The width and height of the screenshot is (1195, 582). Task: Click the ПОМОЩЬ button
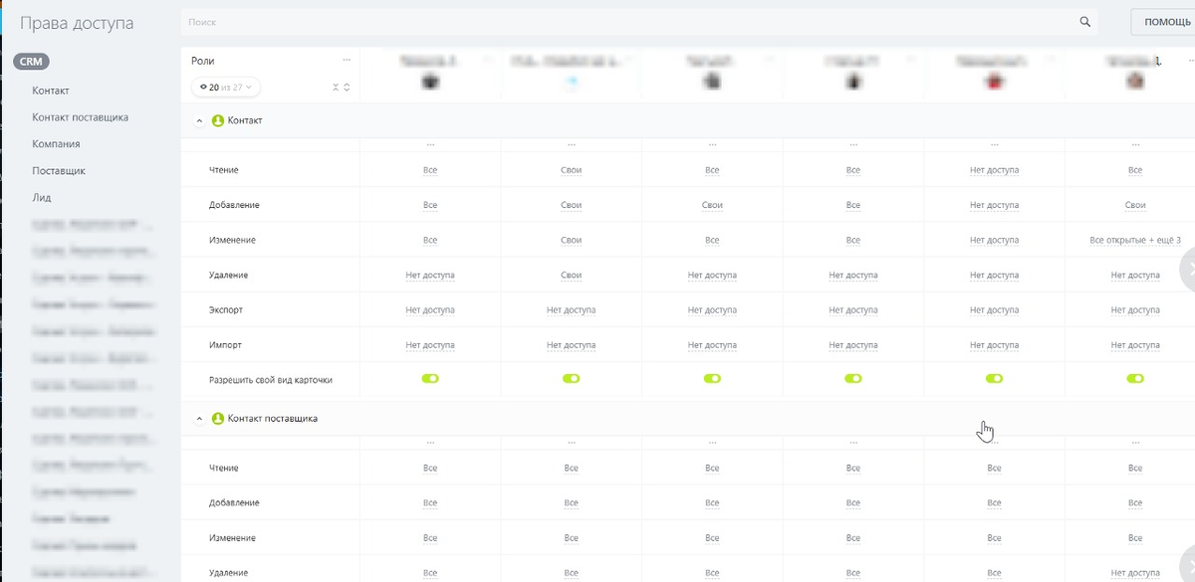[1163, 22]
